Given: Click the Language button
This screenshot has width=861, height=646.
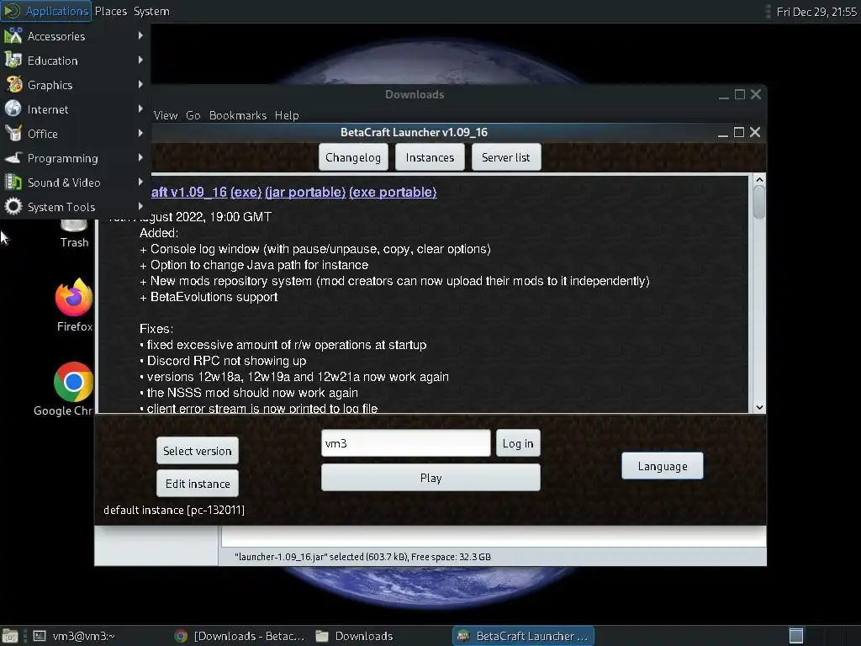Looking at the screenshot, I should (x=663, y=466).
